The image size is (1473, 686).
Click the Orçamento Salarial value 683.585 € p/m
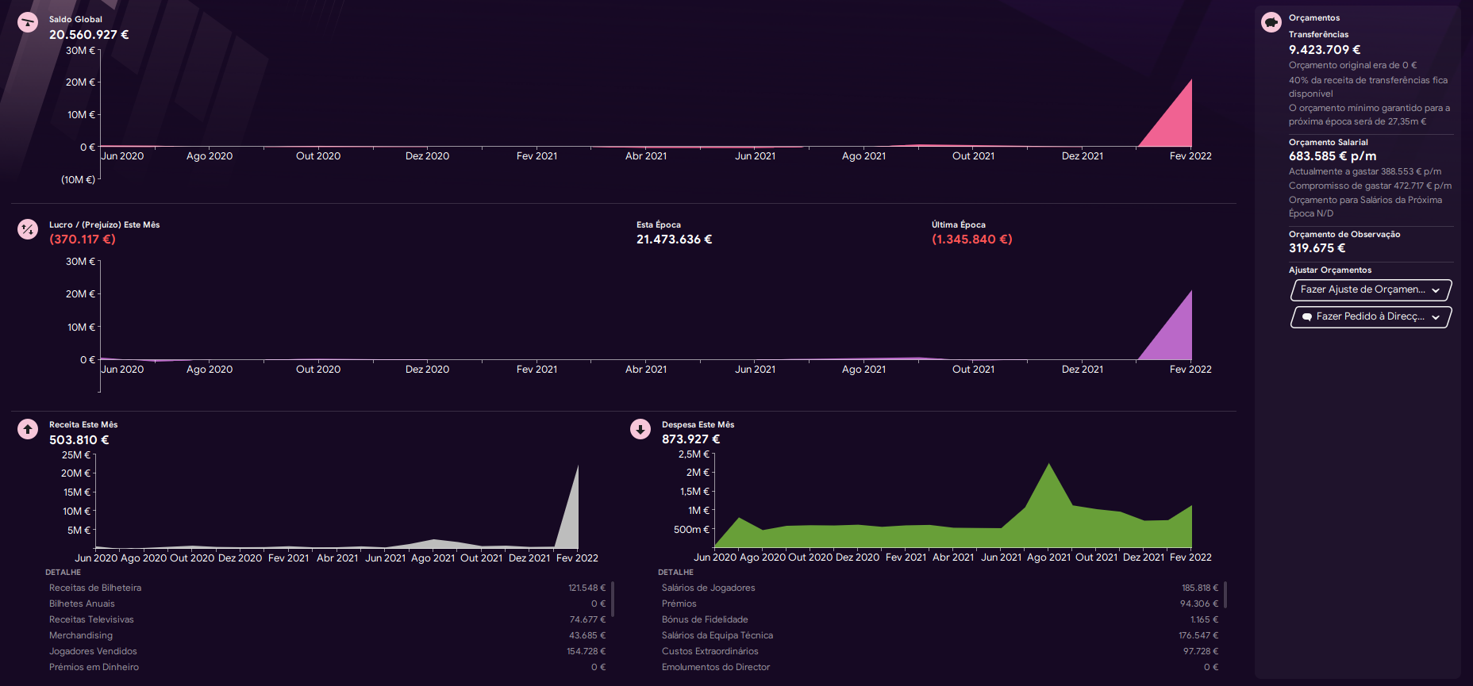pyautogui.click(x=1333, y=156)
